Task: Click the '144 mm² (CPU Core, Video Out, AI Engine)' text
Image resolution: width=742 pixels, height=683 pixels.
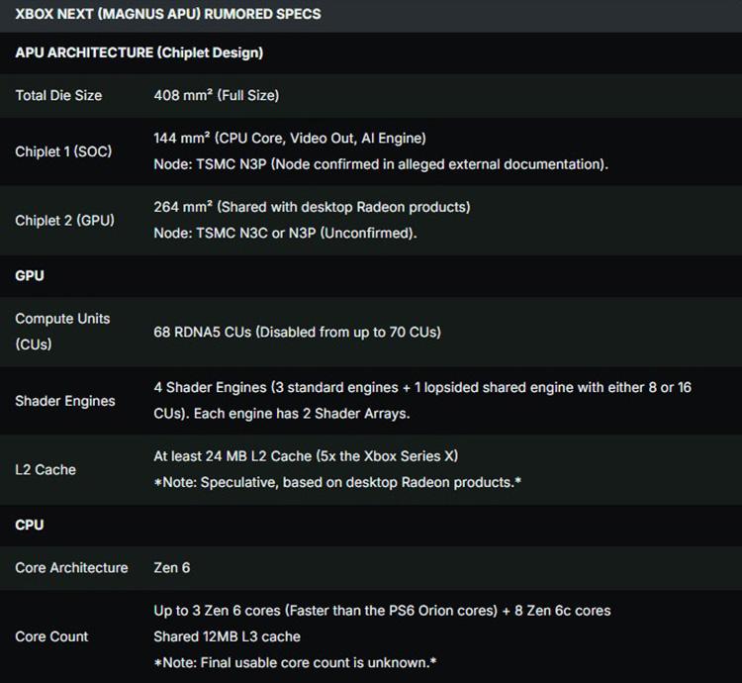Action: coord(290,139)
